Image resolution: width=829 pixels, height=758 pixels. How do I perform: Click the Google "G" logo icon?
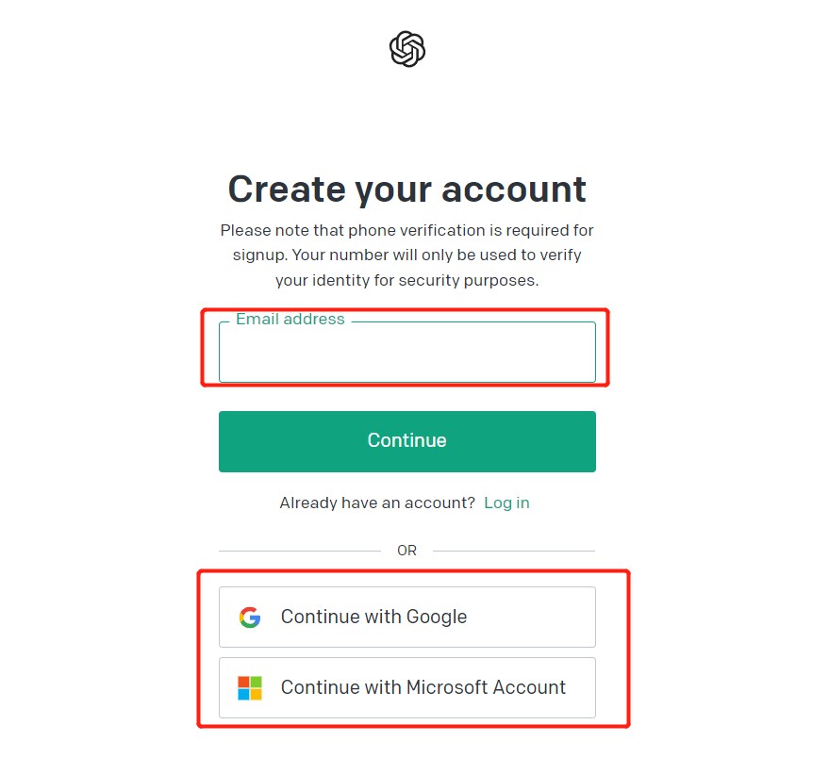[x=250, y=618]
